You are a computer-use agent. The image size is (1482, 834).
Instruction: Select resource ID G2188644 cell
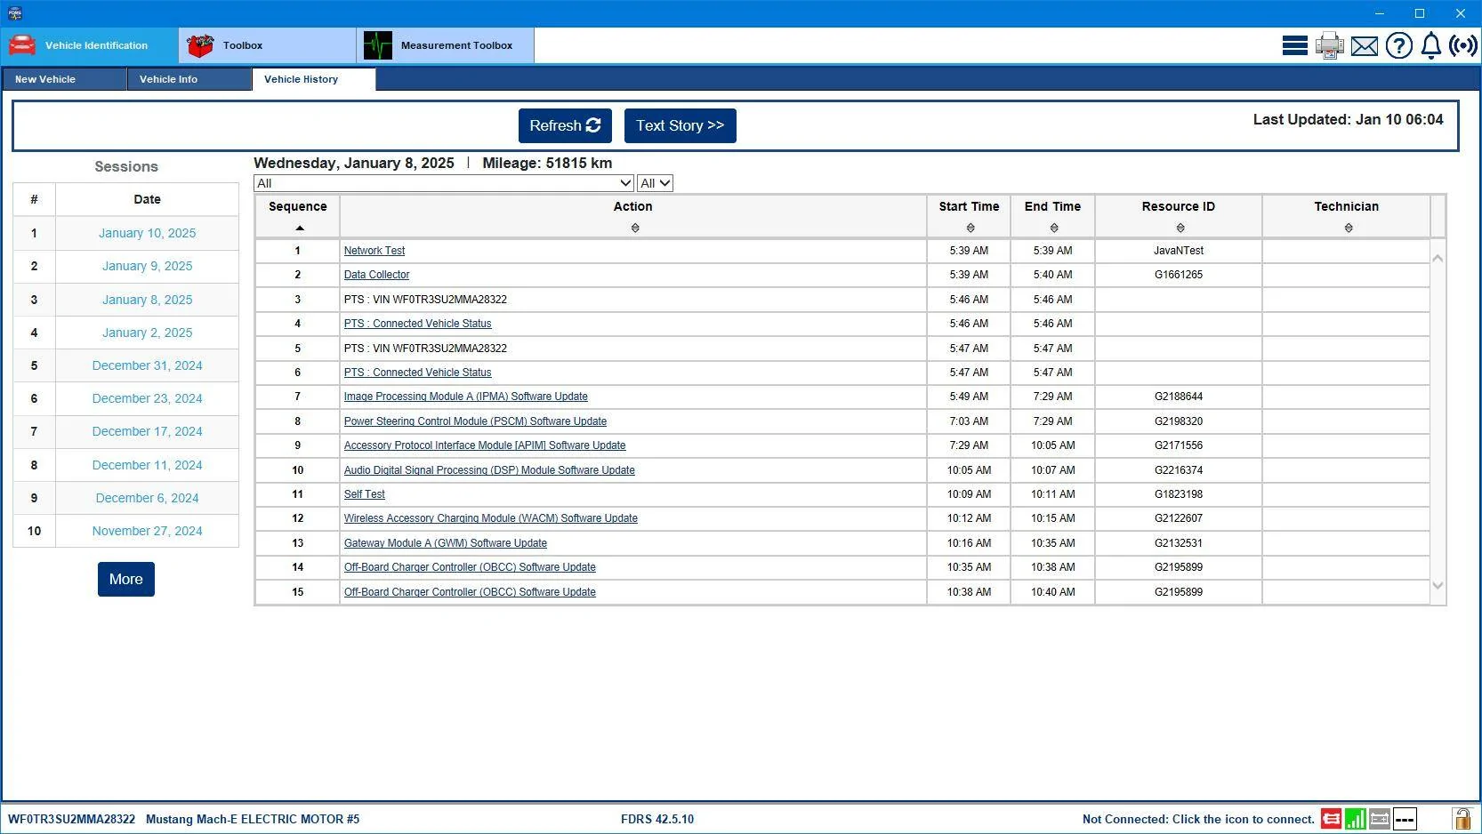(1179, 397)
